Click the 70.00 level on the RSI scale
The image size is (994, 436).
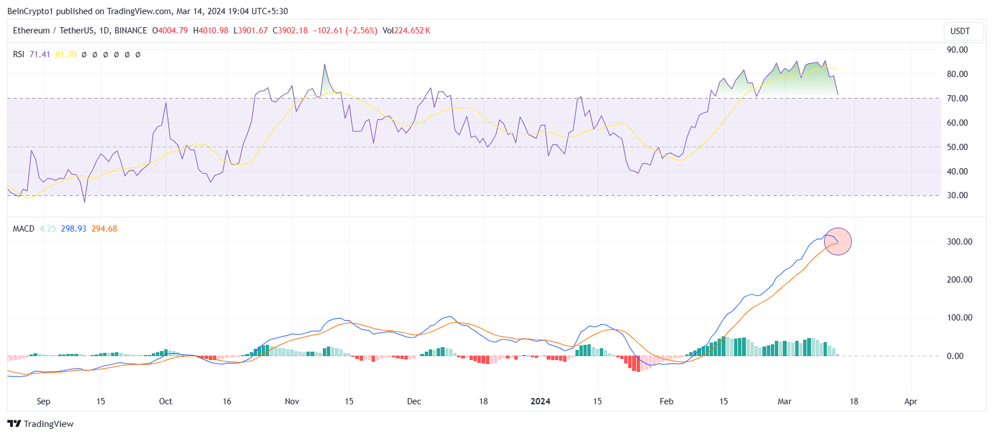[957, 99]
